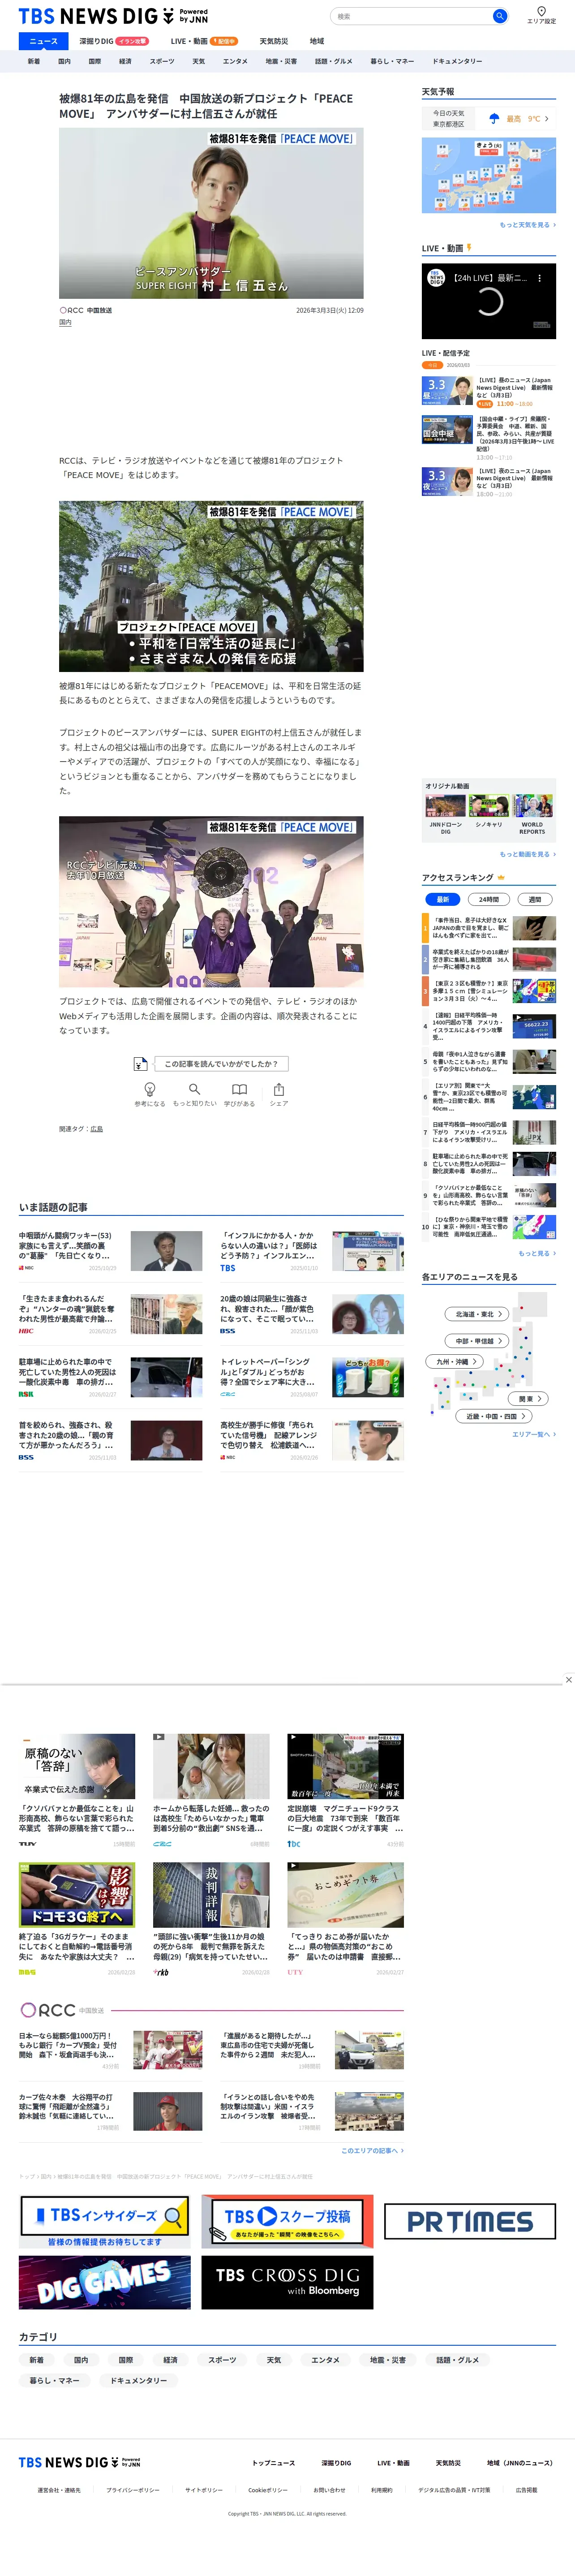Open footer お問い合わせ link
Image resolution: width=575 pixels, height=2576 pixels.
click(329, 2490)
